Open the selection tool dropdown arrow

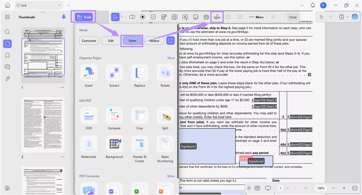tap(121, 17)
